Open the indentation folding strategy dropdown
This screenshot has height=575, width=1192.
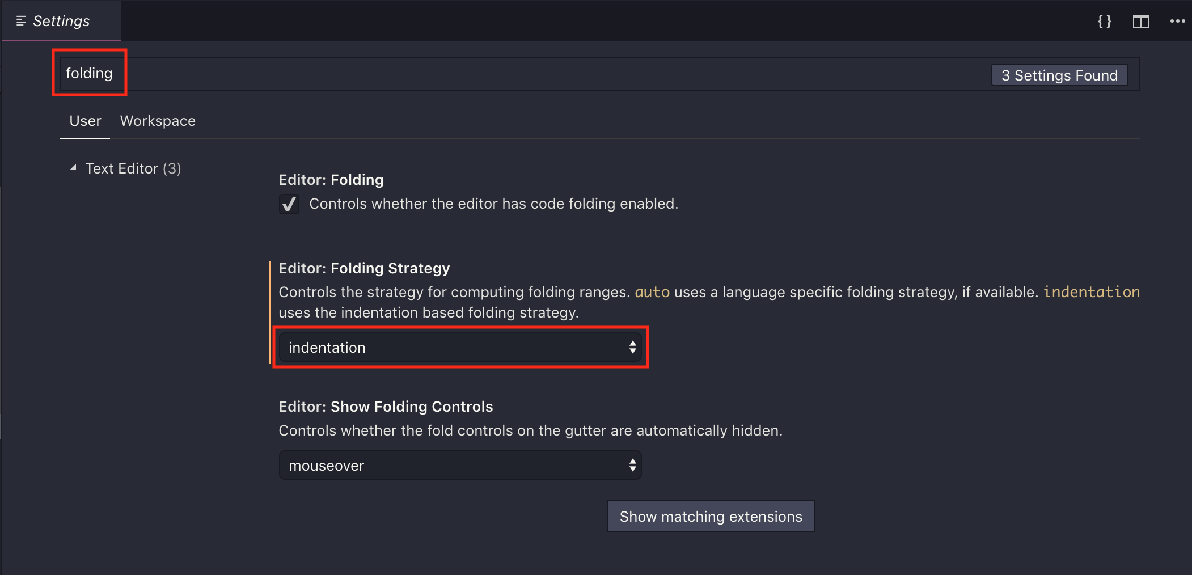(x=460, y=347)
